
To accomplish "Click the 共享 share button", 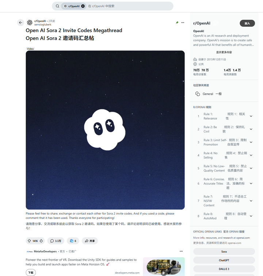I will [90, 241].
